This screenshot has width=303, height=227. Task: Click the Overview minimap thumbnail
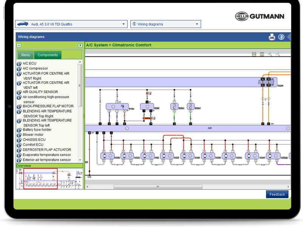[x=49, y=179]
